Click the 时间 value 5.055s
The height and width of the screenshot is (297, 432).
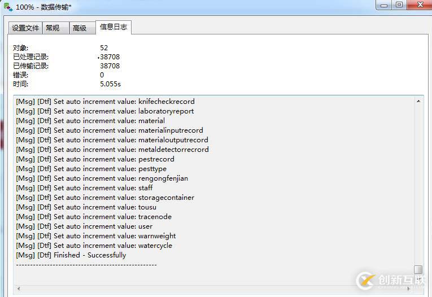(x=110, y=84)
